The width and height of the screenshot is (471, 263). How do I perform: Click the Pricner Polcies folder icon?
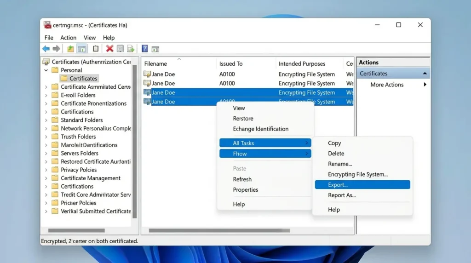pyautogui.click(x=55, y=203)
